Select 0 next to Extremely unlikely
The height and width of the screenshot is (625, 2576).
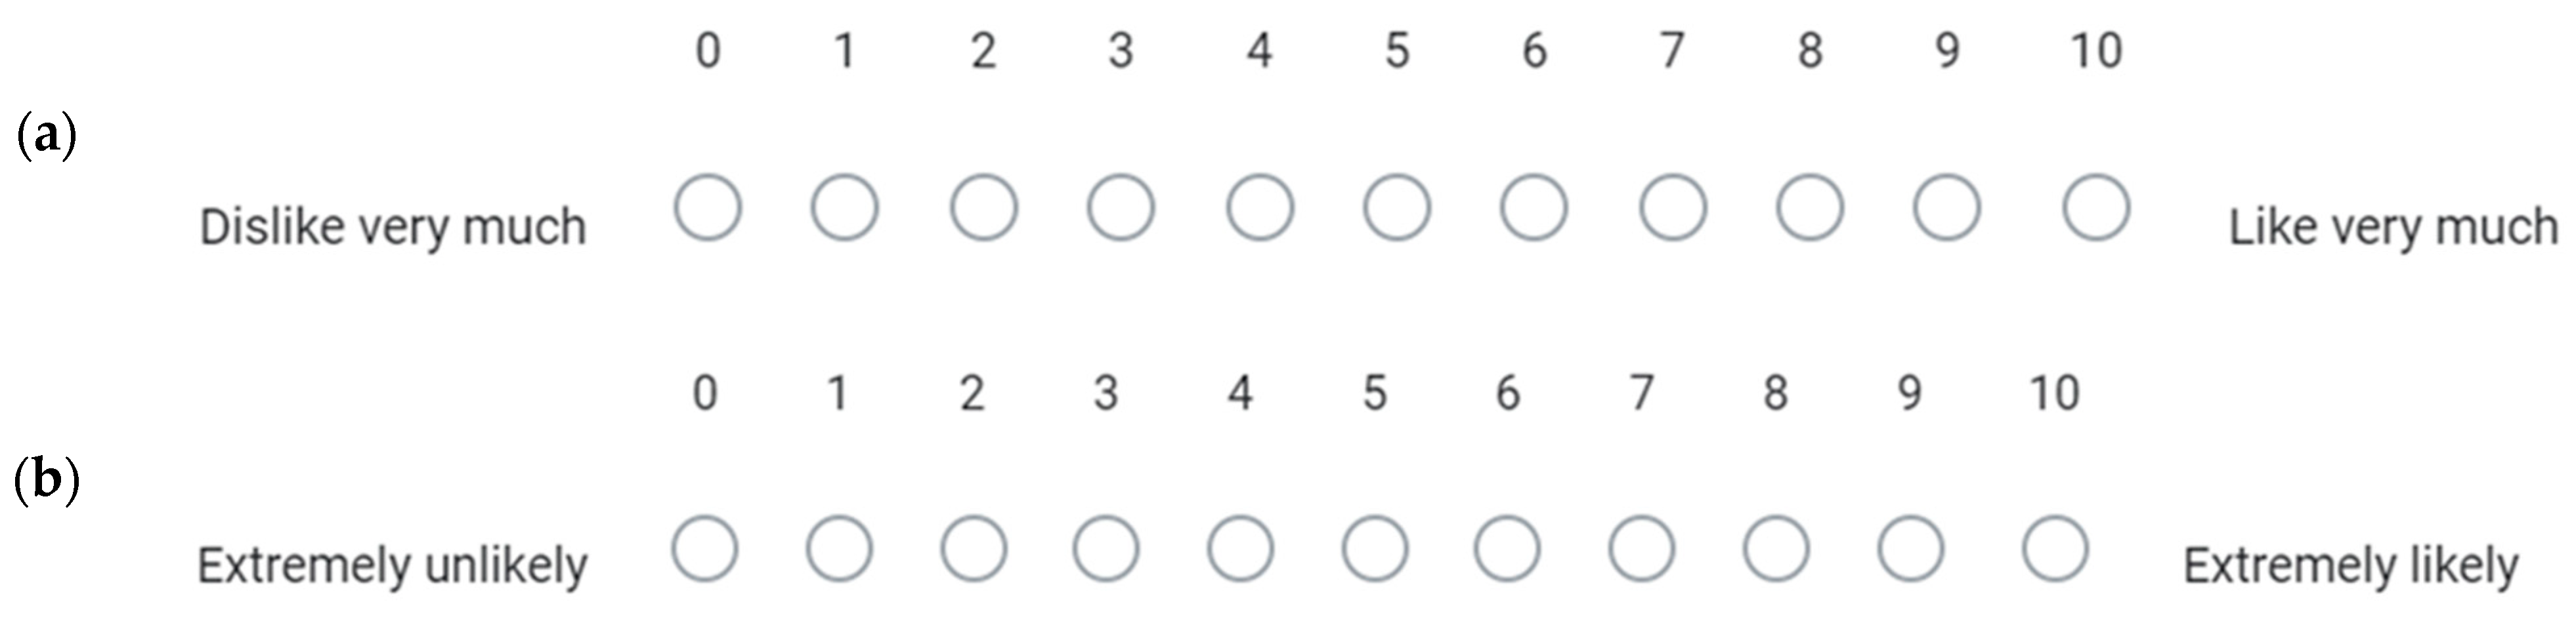[x=705, y=549]
